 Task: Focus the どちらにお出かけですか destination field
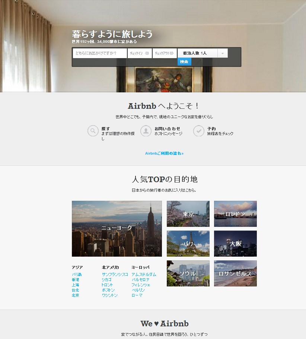tap(100, 53)
